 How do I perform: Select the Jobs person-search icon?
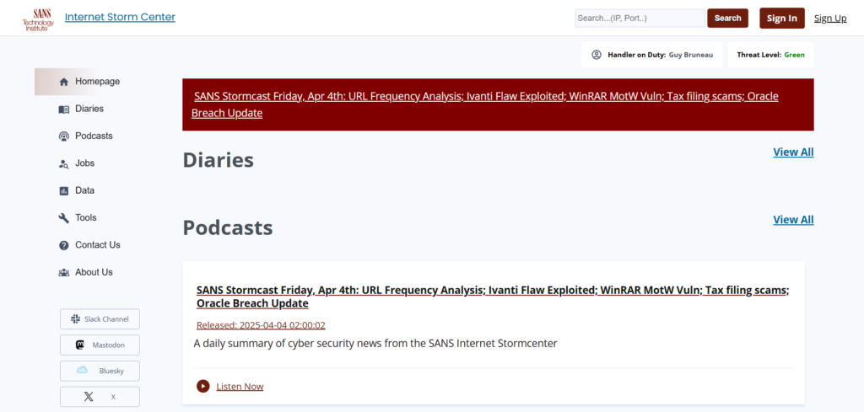pyautogui.click(x=64, y=164)
